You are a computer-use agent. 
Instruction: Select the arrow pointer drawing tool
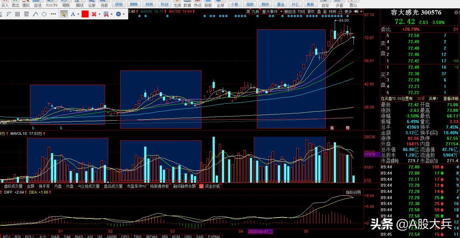[x=64, y=14]
